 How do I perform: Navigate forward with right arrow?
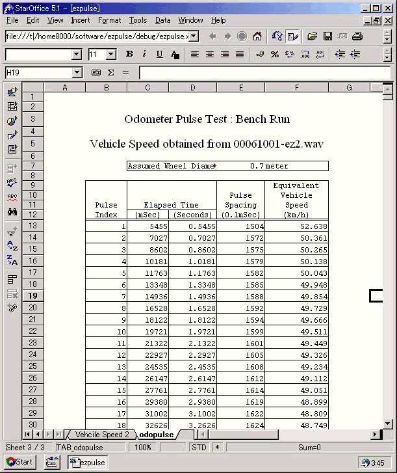tap(227, 36)
